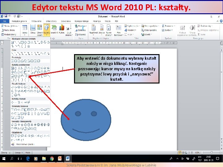Insert a SmartArt graphic
223x167 pixels.
pyautogui.click(x=54, y=30)
